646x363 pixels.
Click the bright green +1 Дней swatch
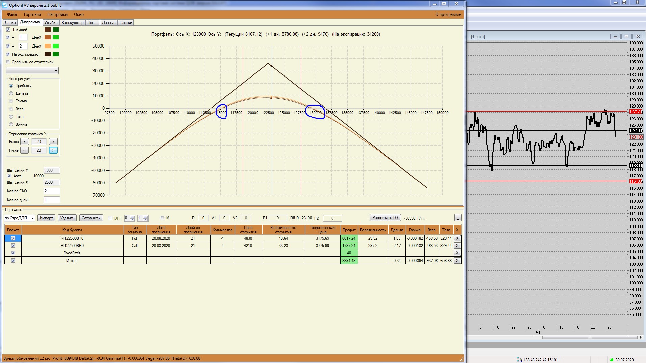56,37
